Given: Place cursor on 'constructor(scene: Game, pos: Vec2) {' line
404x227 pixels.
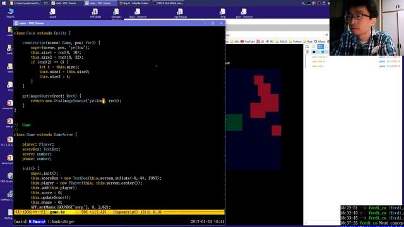Looking at the screenshot, I should [x=61, y=43].
